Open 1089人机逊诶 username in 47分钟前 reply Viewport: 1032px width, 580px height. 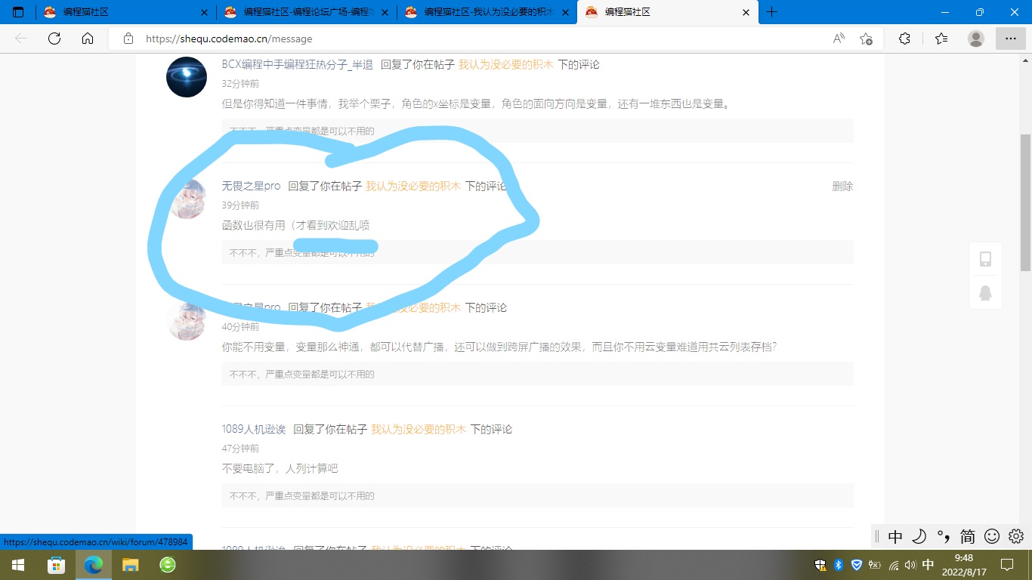click(x=254, y=430)
